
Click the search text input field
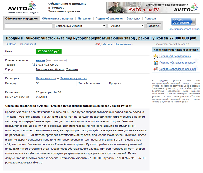(x=29, y=26)
